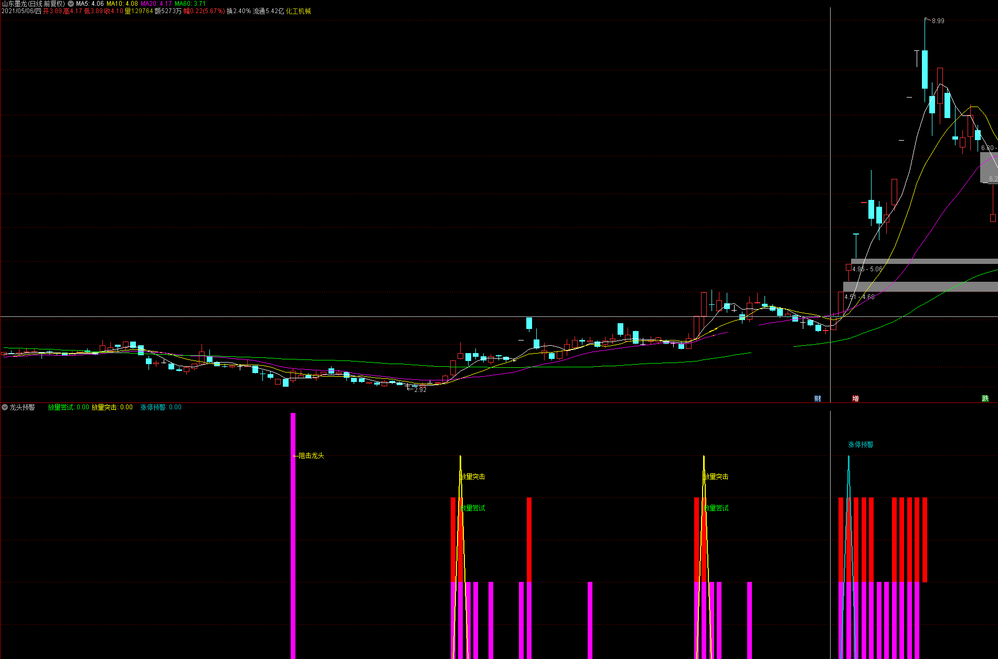Click the 幅0.22(5.67%) change value
The height and width of the screenshot is (659, 998).
204,11
